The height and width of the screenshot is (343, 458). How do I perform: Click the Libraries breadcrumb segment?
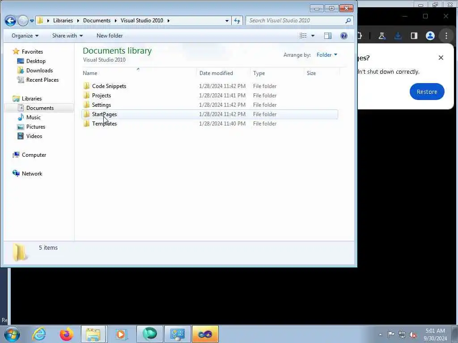click(63, 21)
